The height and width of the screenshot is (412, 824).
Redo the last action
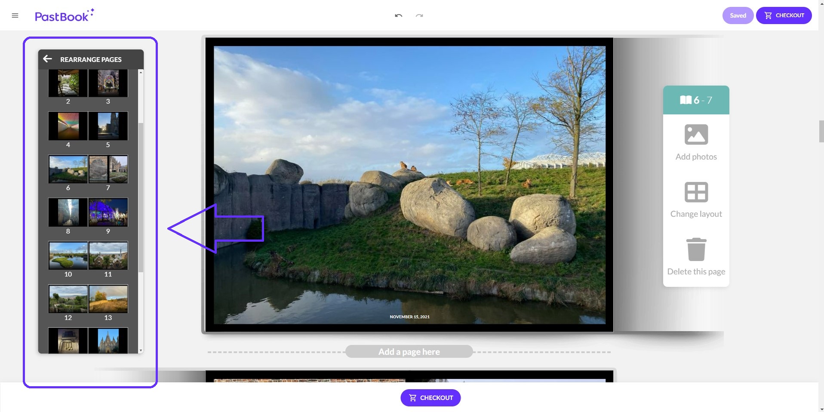(x=419, y=15)
